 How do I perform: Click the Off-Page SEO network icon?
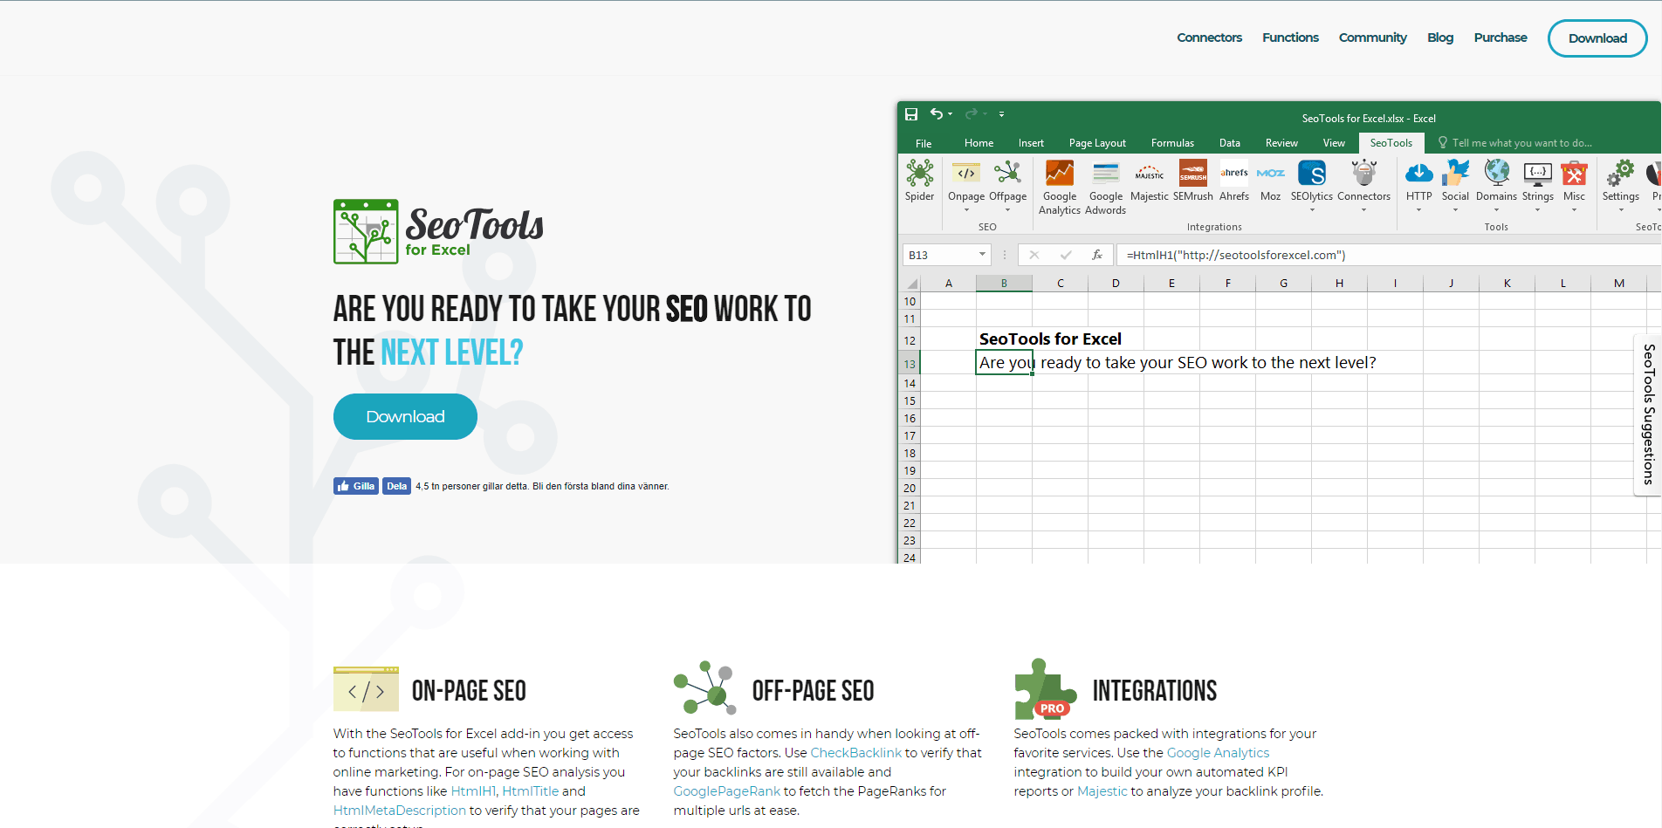[705, 688]
